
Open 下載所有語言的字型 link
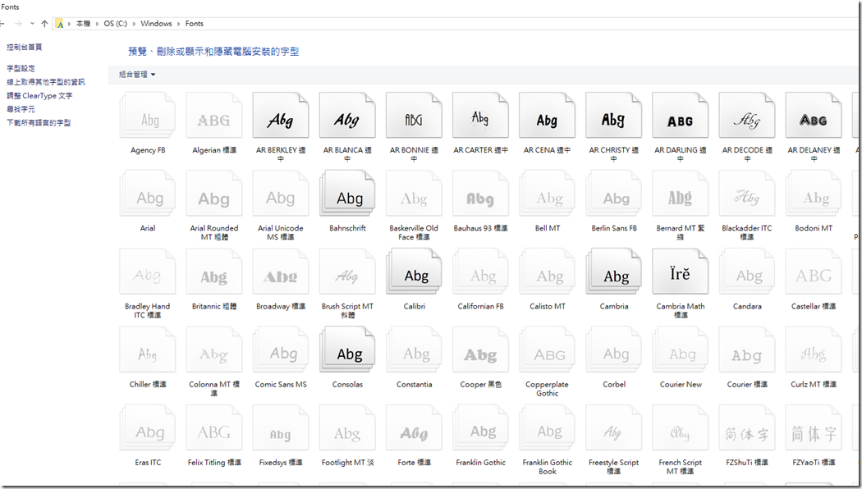point(39,122)
